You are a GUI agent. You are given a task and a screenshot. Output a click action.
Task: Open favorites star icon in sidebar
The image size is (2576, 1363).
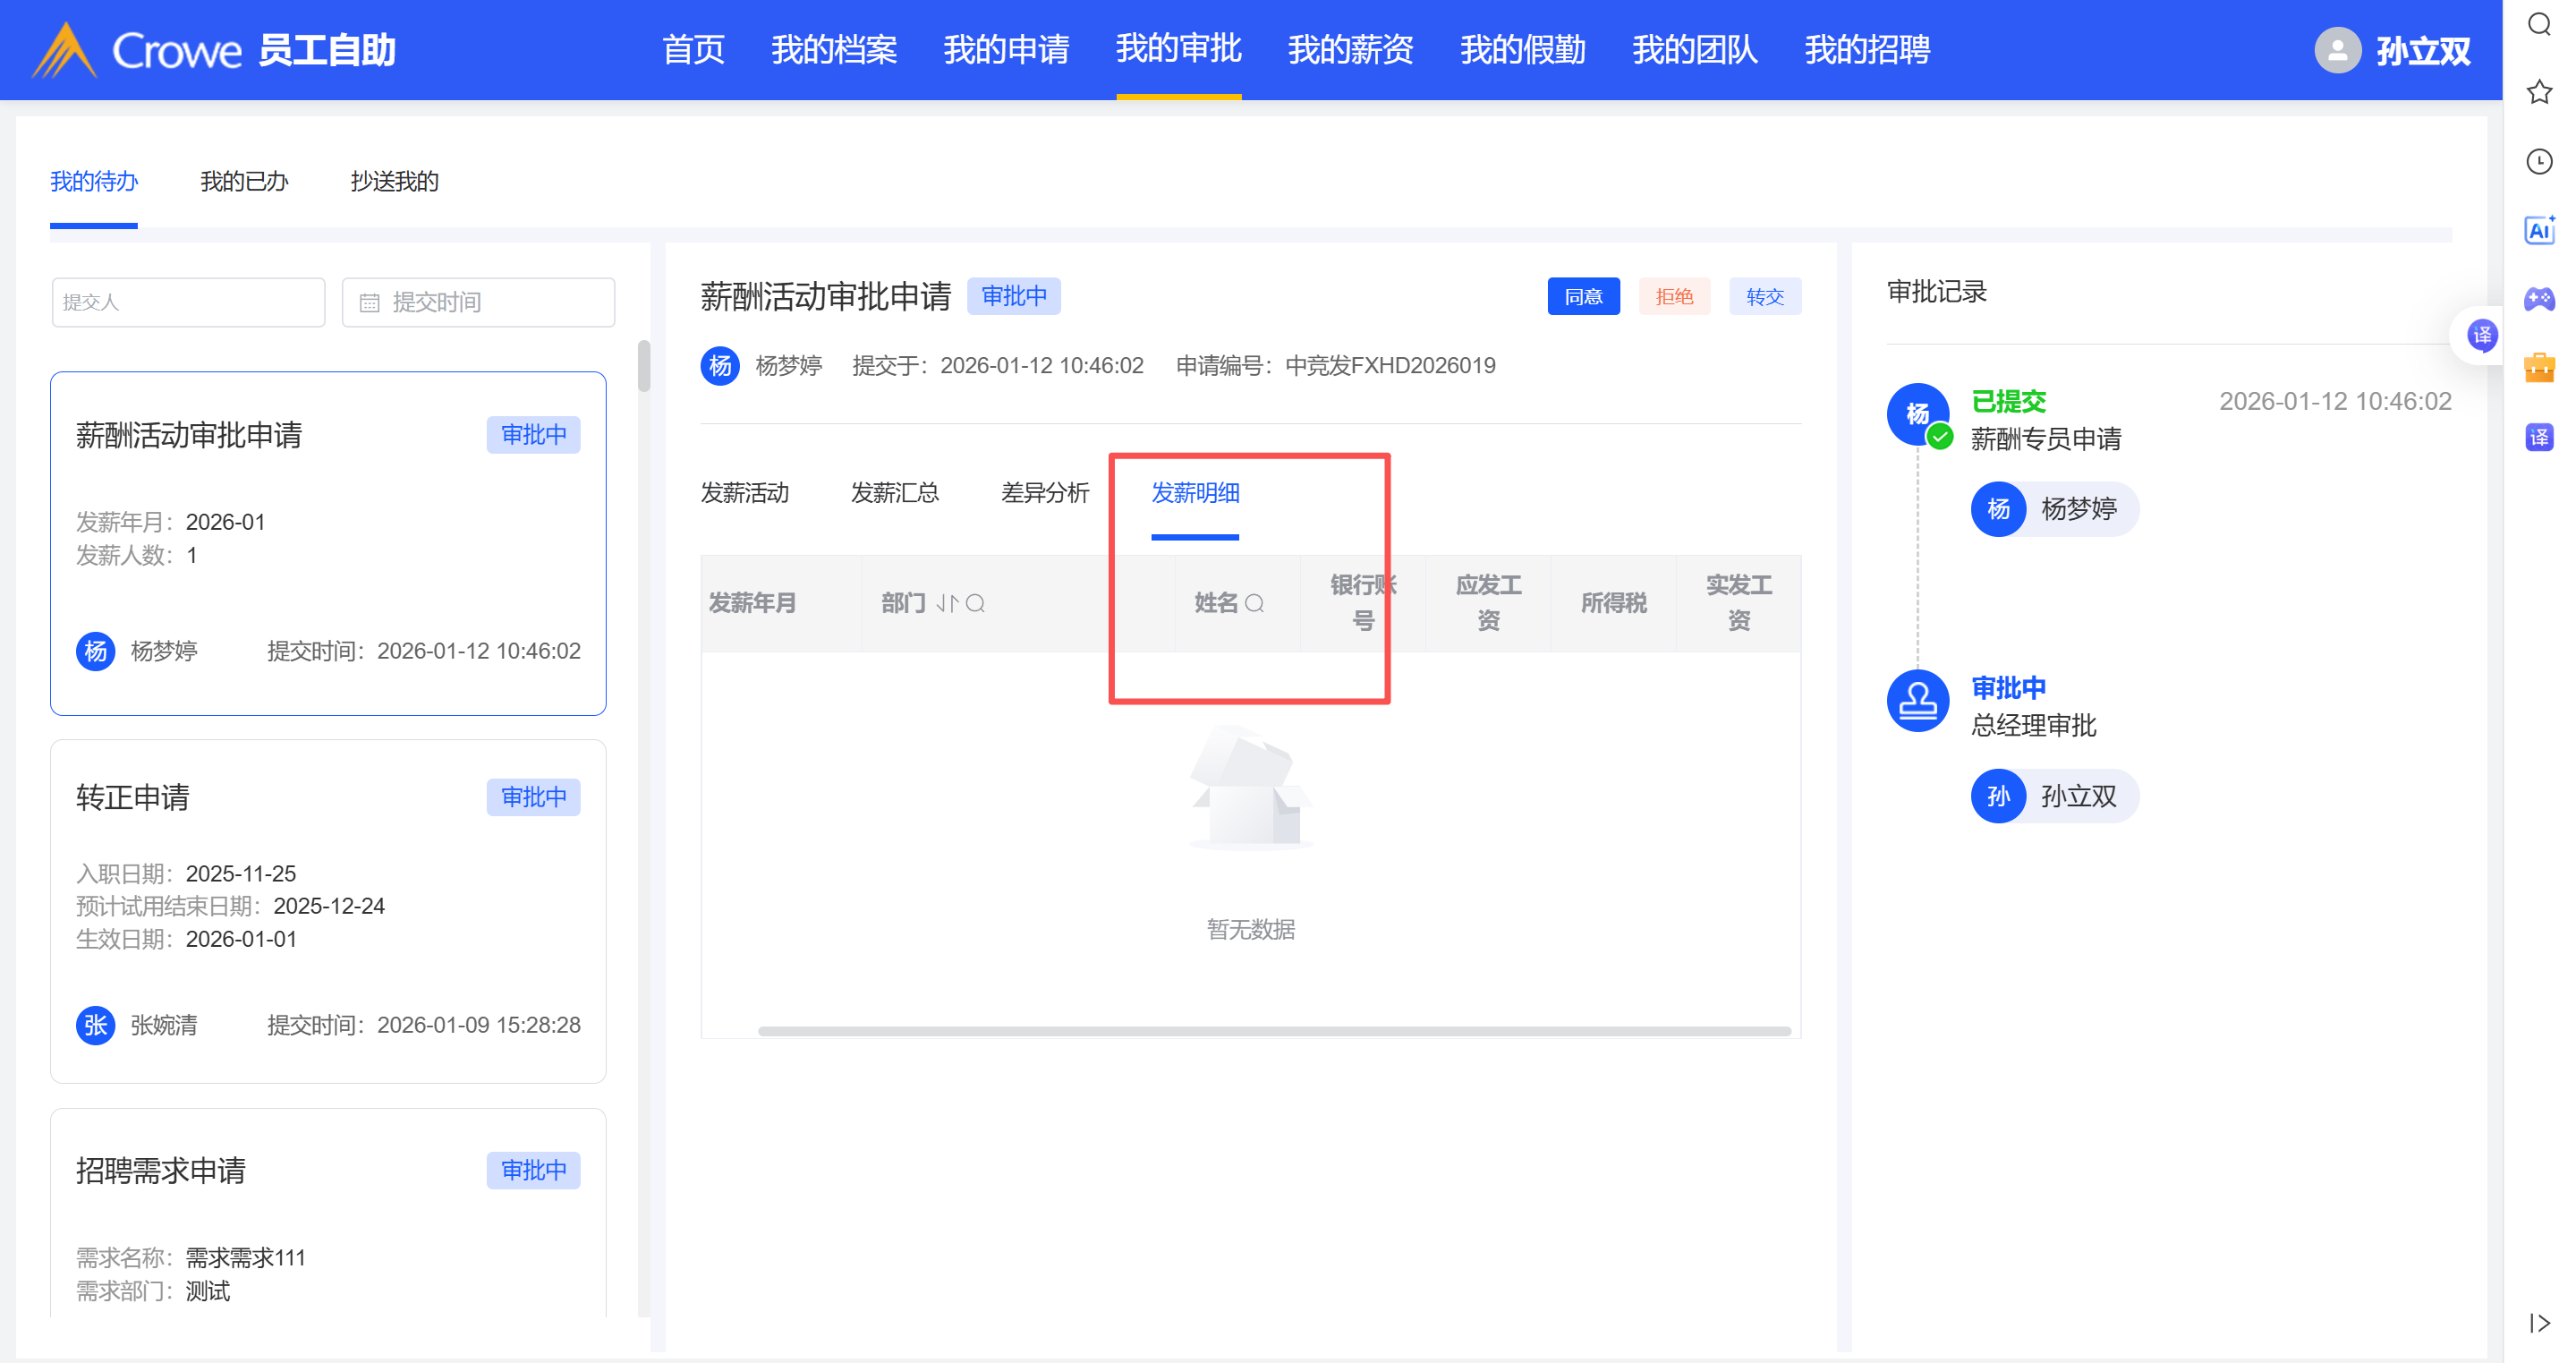pyautogui.click(x=2539, y=93)
